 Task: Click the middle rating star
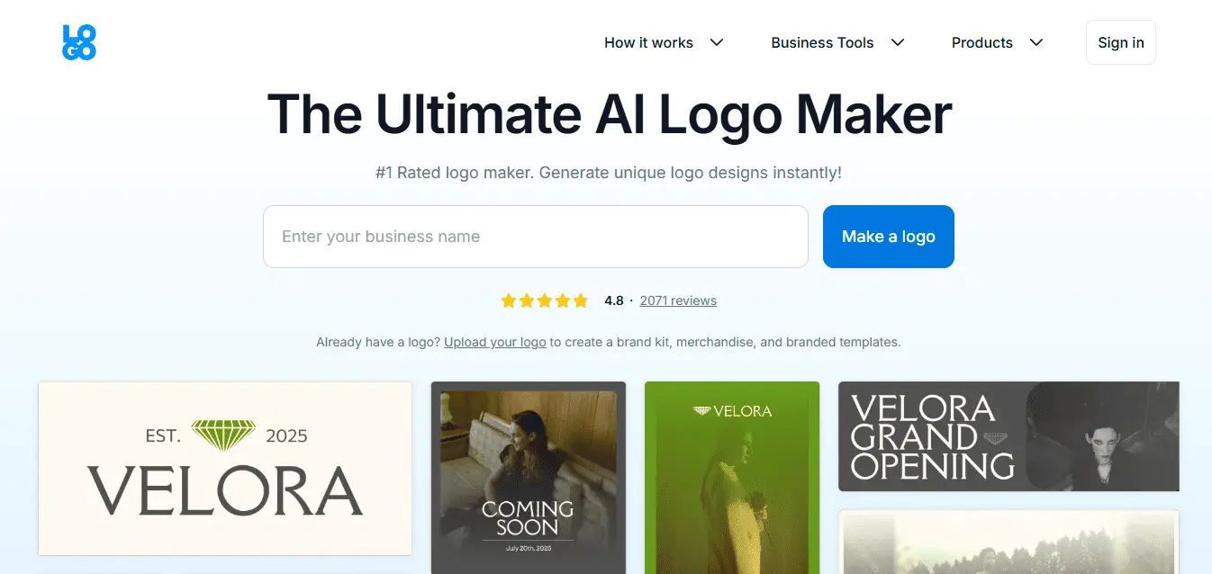[545, 300]
